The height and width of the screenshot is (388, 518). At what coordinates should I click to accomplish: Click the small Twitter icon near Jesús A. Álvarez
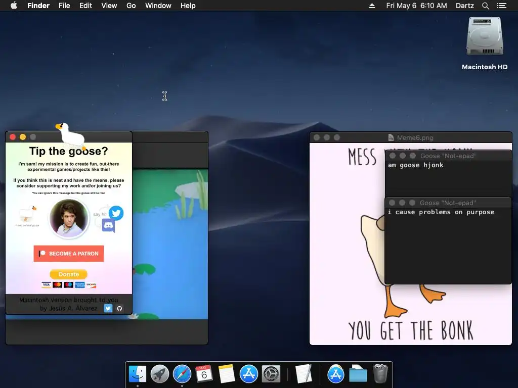[108, 308]
